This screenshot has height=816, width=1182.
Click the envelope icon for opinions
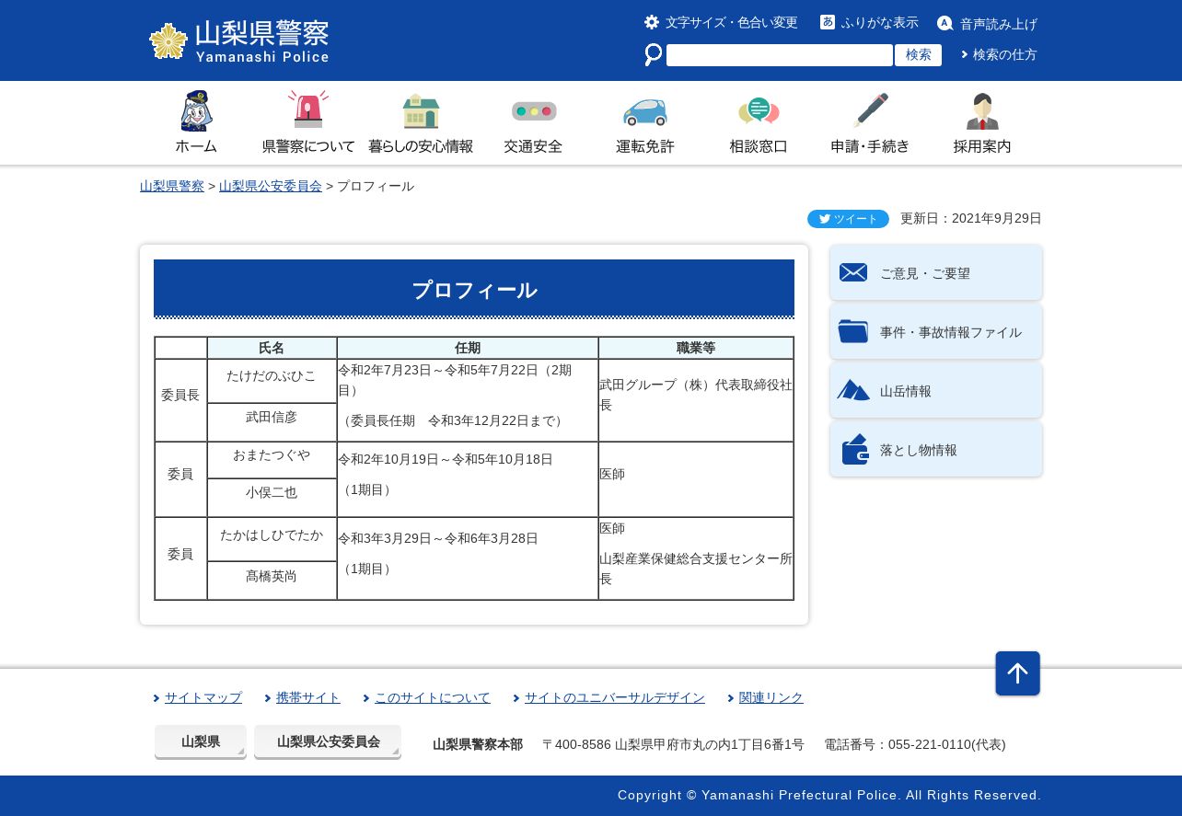click(x=853, y=272)
